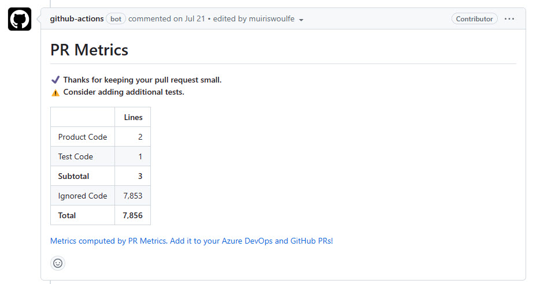Open the emoji reaction picker
Image resolution: width=540 pixels, height=284 pixels.
tap(58, 263)
